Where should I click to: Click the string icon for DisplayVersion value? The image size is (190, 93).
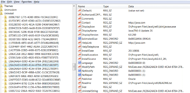click(80, 35)
